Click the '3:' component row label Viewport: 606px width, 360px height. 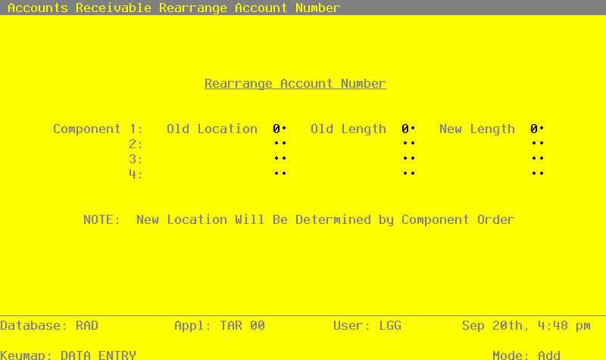[x=136, y=159]
